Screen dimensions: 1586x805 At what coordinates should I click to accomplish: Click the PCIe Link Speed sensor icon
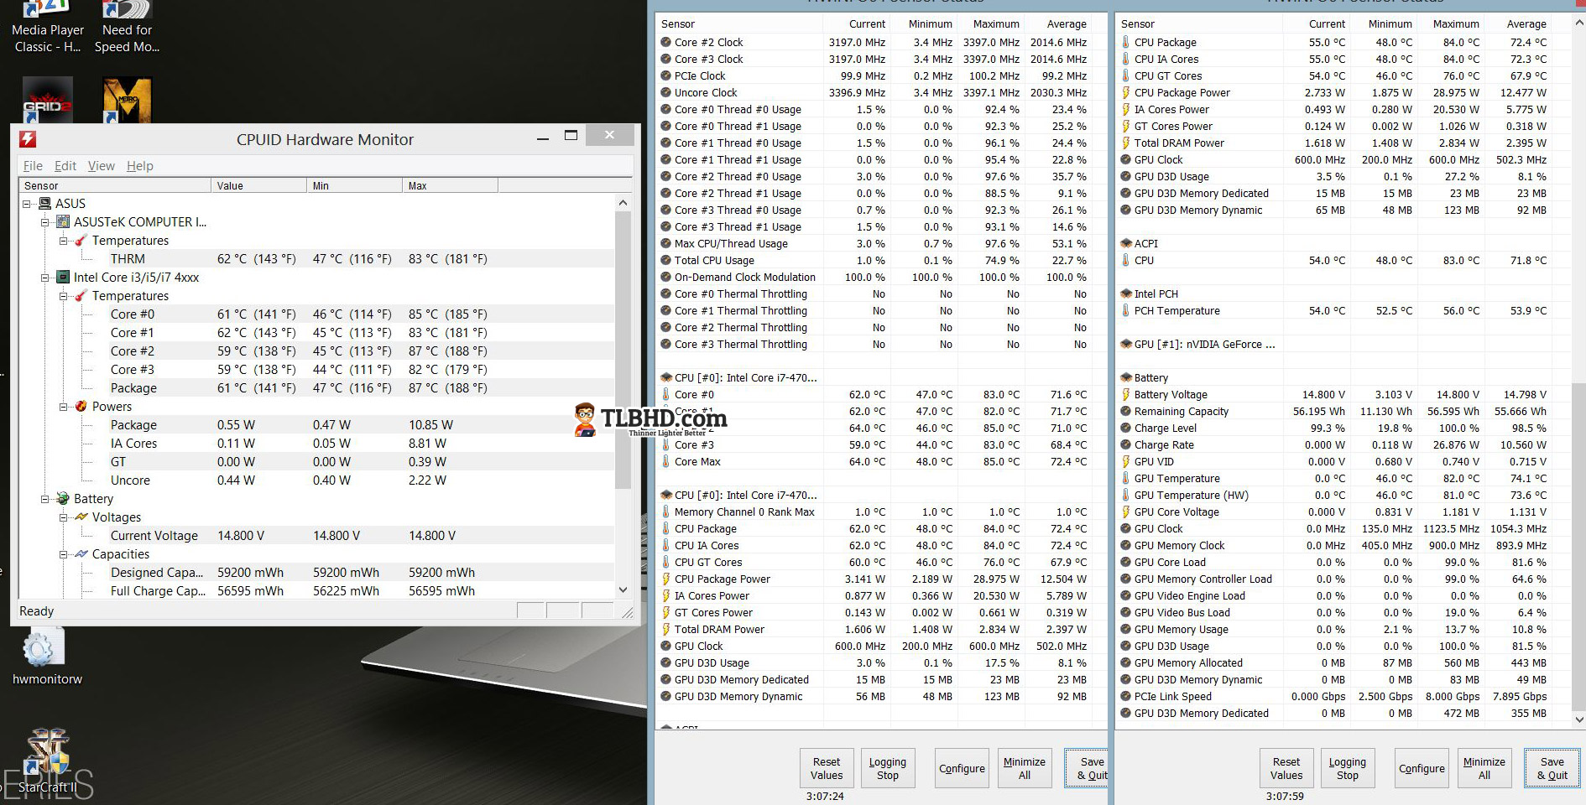1126,696
